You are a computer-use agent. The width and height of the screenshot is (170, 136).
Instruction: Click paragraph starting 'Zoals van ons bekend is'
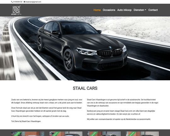[47, 101]
